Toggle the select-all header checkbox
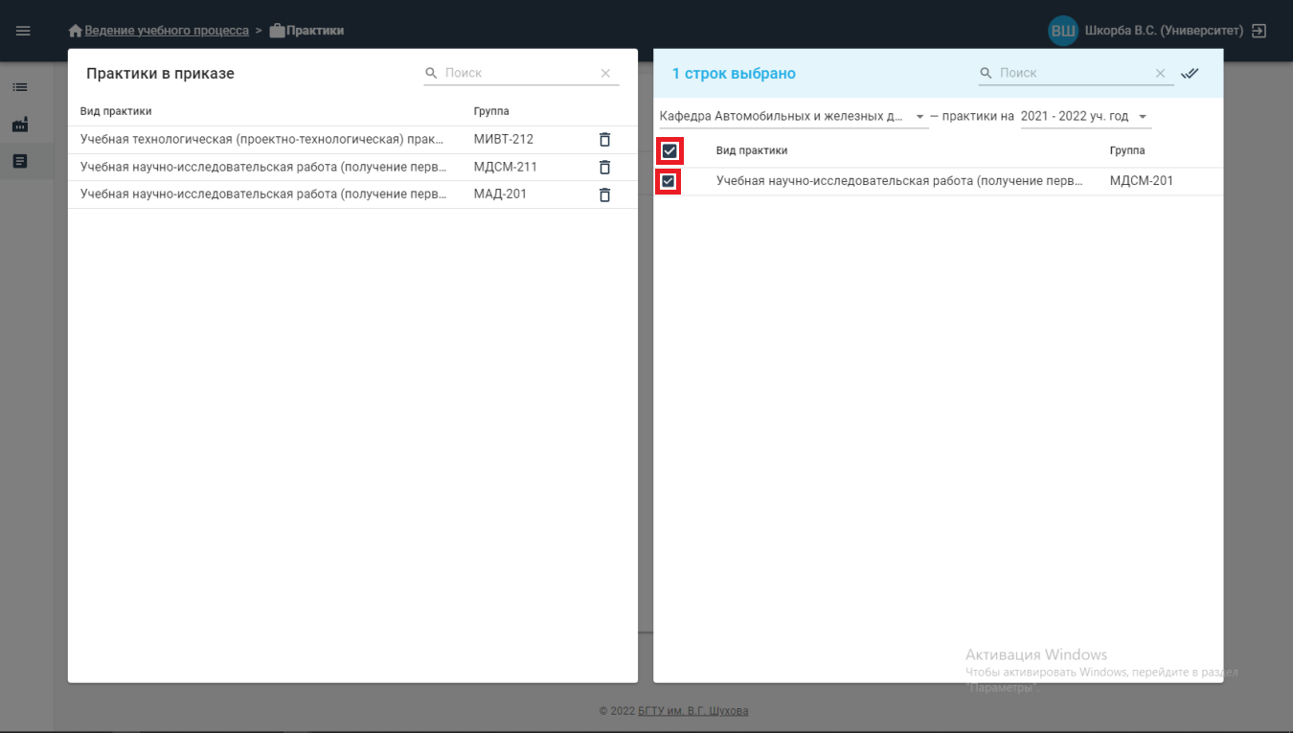Image resolution: width=1293 pixels, height=733 pixels. [x=669, y=151]
